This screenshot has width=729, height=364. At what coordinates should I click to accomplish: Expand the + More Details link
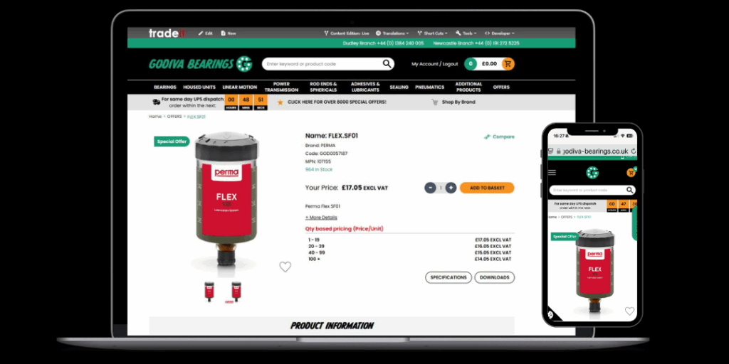(x=321, y=218)
